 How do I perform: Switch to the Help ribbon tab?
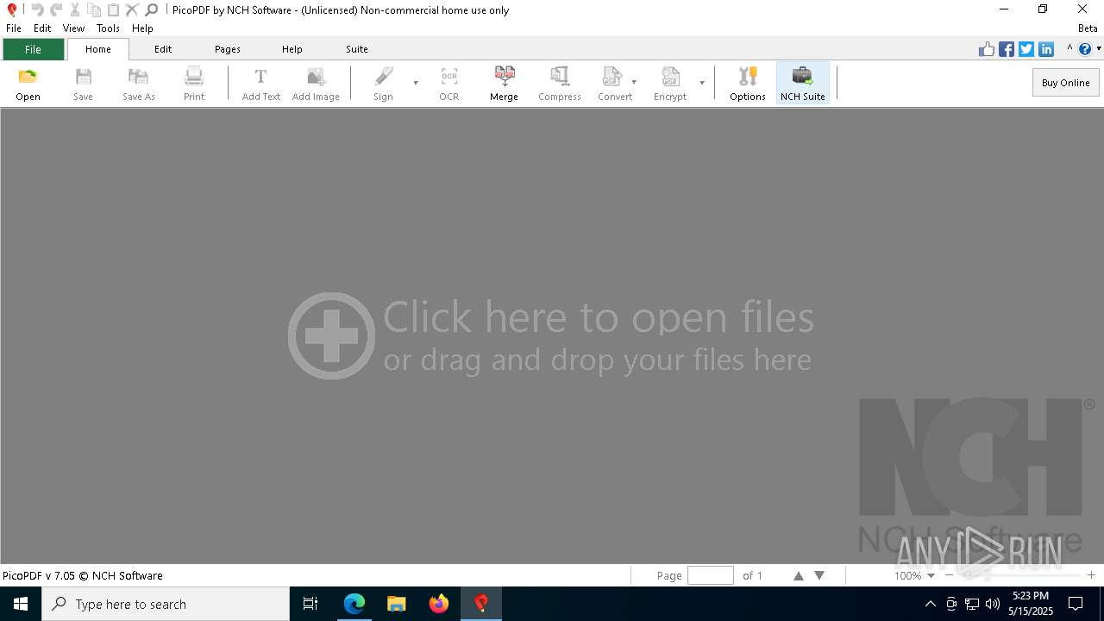tap(292, 49)
